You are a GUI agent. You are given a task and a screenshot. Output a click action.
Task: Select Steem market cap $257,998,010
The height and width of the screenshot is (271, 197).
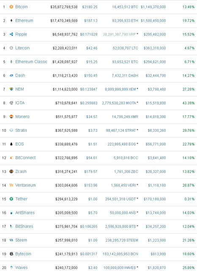point(66,240)
